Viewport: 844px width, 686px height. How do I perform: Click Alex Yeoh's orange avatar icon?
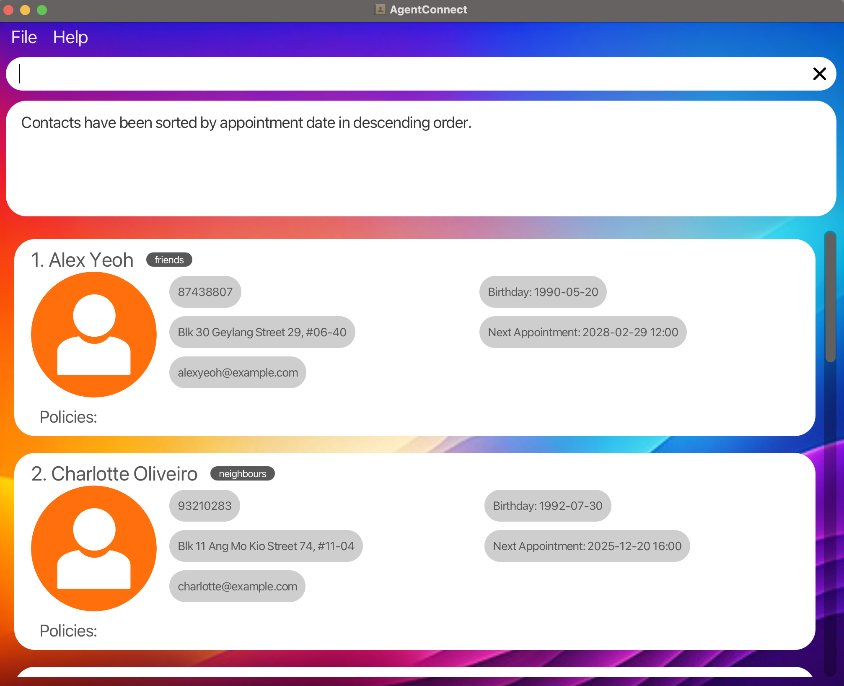[94, 334]
